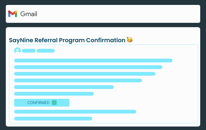206x130 pixels.
Task: Click the sixth body line above CONFIRMED
Action: 54,94
